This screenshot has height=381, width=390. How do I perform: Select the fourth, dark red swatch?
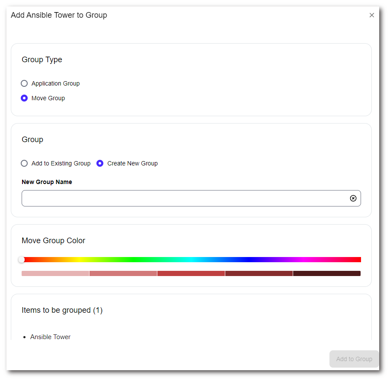point(259,273)
